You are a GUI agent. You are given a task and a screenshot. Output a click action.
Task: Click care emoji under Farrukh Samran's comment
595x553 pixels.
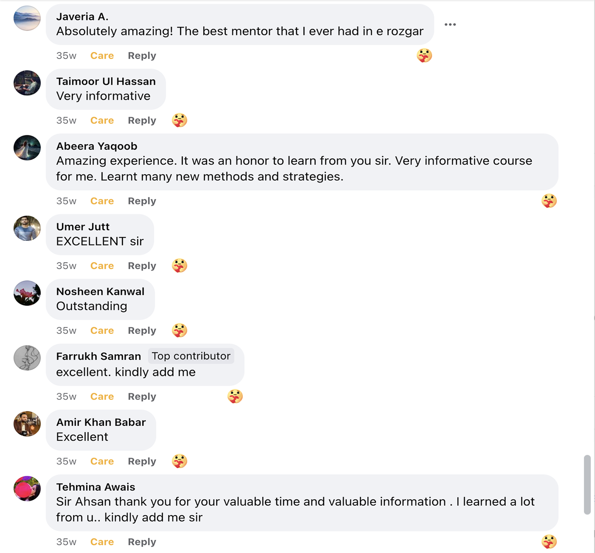[235, 396]
